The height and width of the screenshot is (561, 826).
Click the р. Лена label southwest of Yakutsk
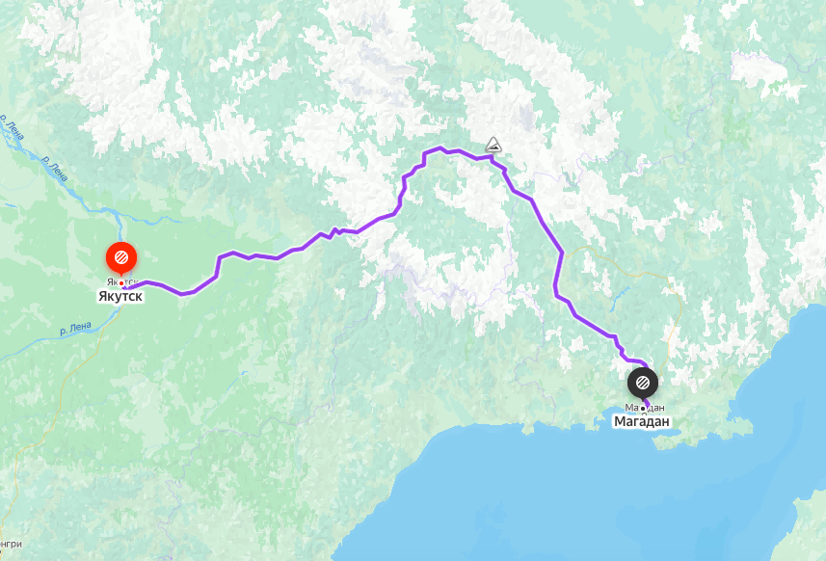[75, 329]
